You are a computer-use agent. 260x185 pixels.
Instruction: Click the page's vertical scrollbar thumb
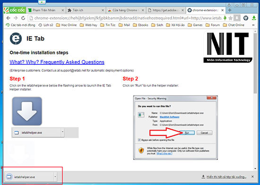click(x=255, y=63)
